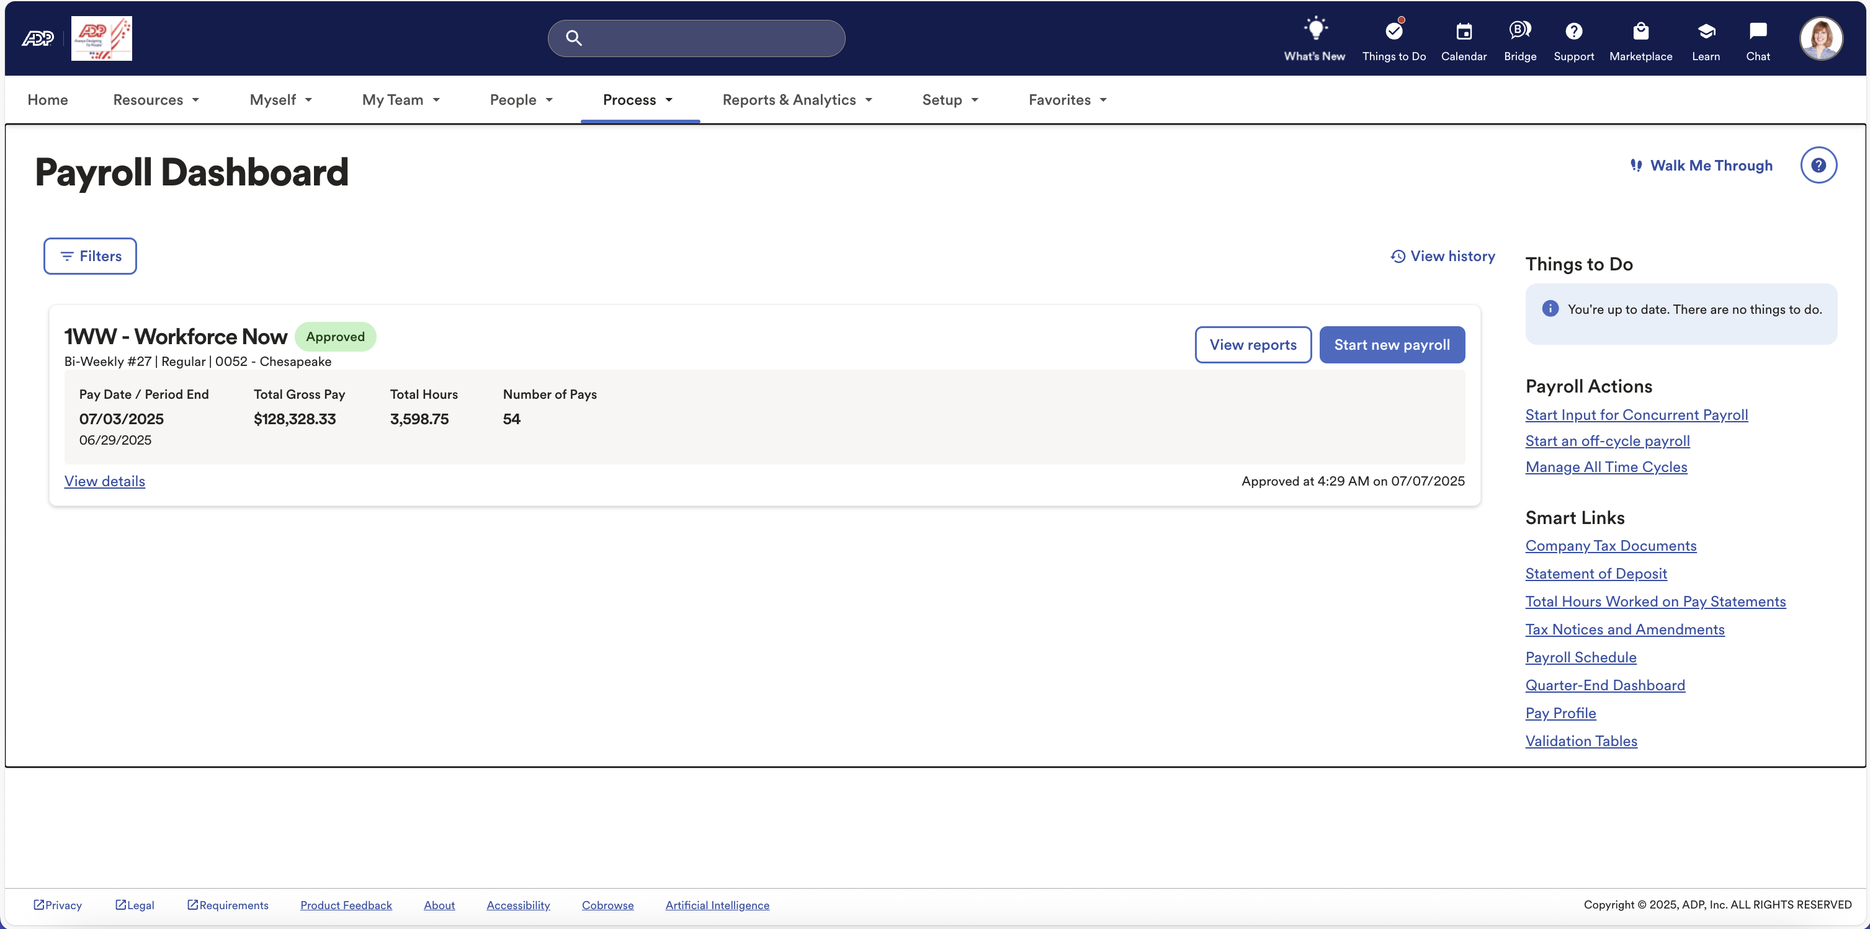Click the Learn graduation cap icon
This screenshot has height=929, width=1870.
[1705, 32]
